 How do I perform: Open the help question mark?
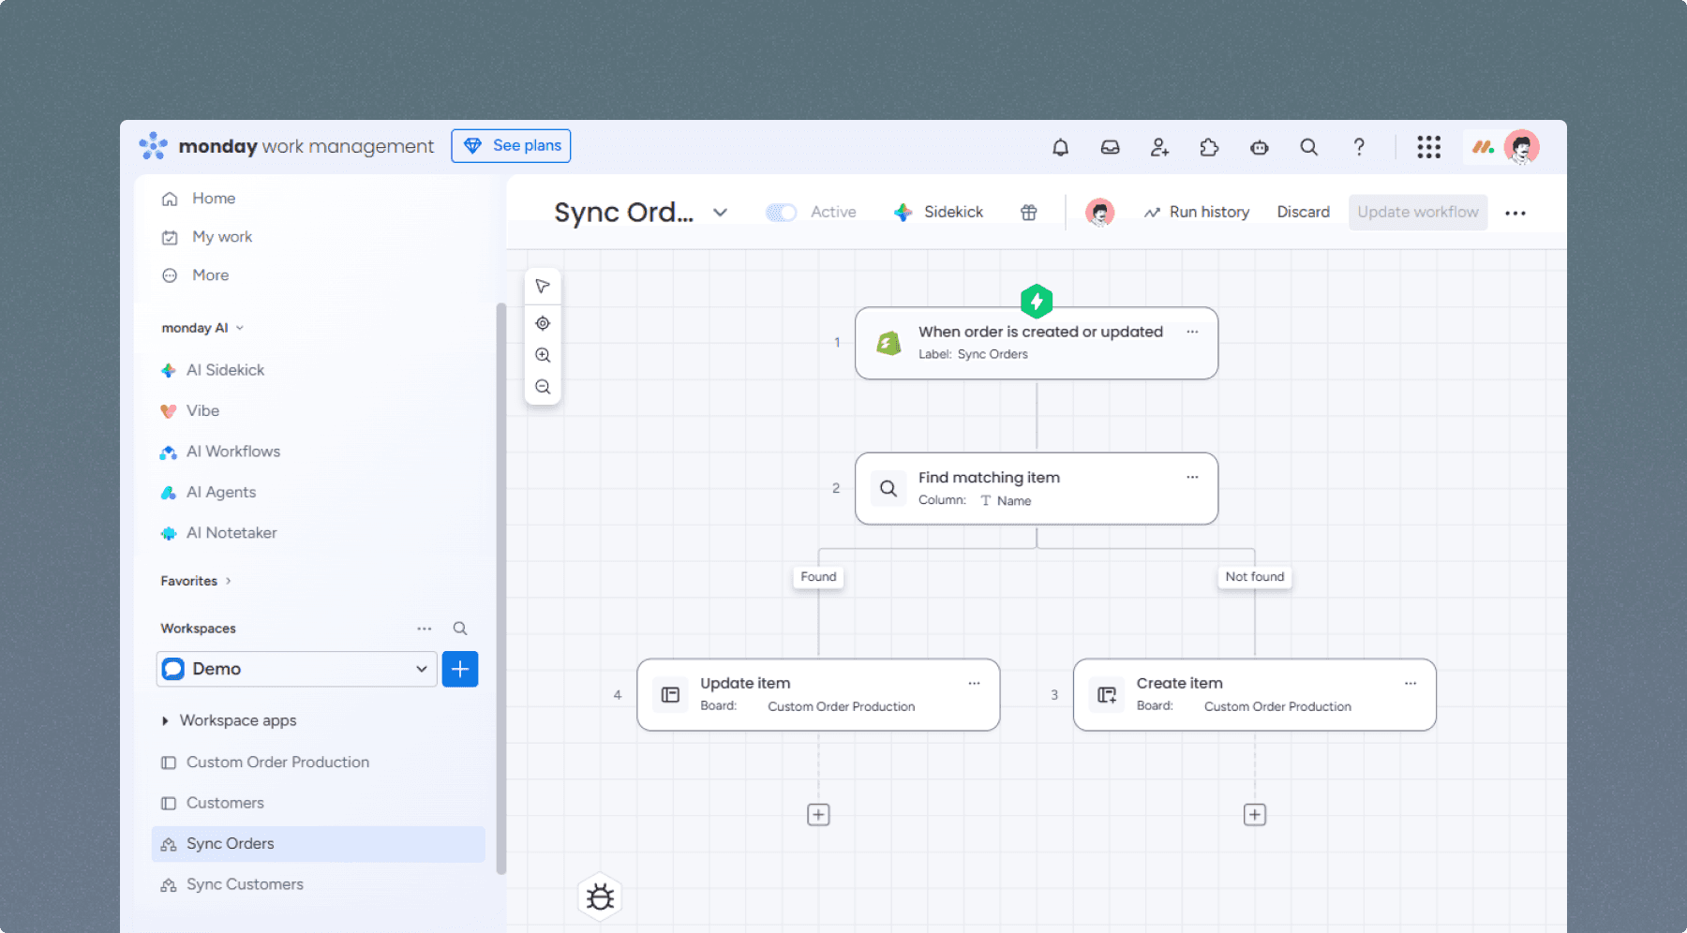[1359, 147]
